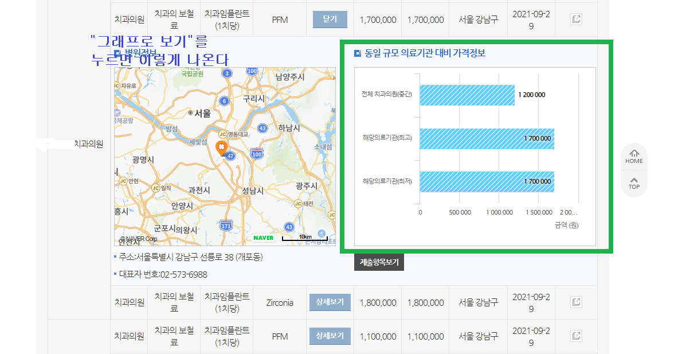Screen dimensions: 678x354
Task: Click the map at 서울 label
Action: (202, 113)
